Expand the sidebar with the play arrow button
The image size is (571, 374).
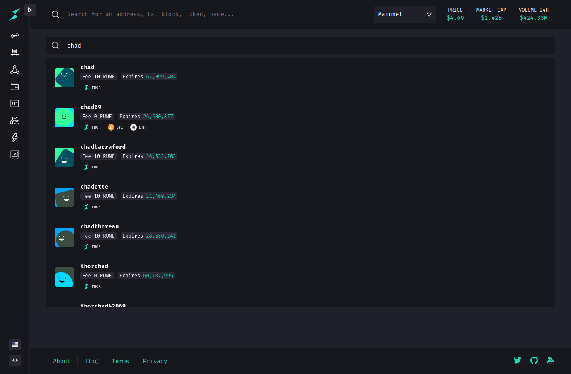pos(30,10)
